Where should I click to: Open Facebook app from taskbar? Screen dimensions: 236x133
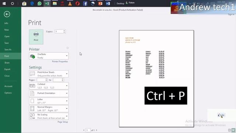[85, 3]
